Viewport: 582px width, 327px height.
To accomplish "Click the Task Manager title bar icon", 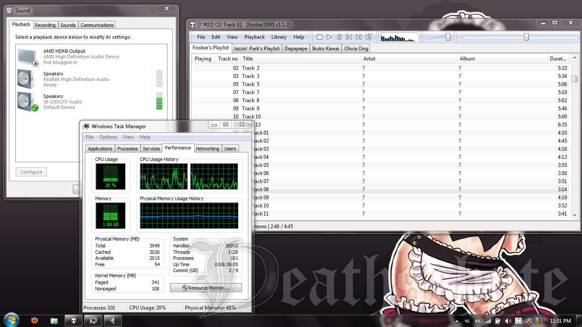I will [x=86, y=126].
